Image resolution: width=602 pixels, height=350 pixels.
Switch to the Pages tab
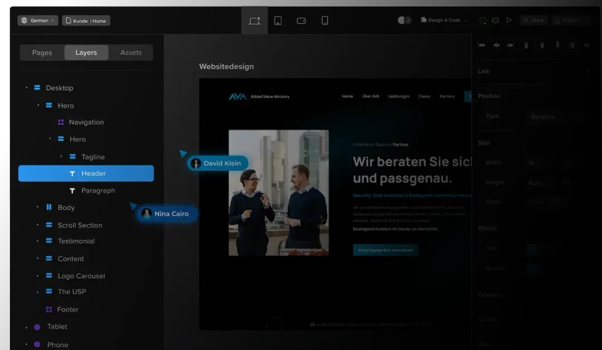42,52
